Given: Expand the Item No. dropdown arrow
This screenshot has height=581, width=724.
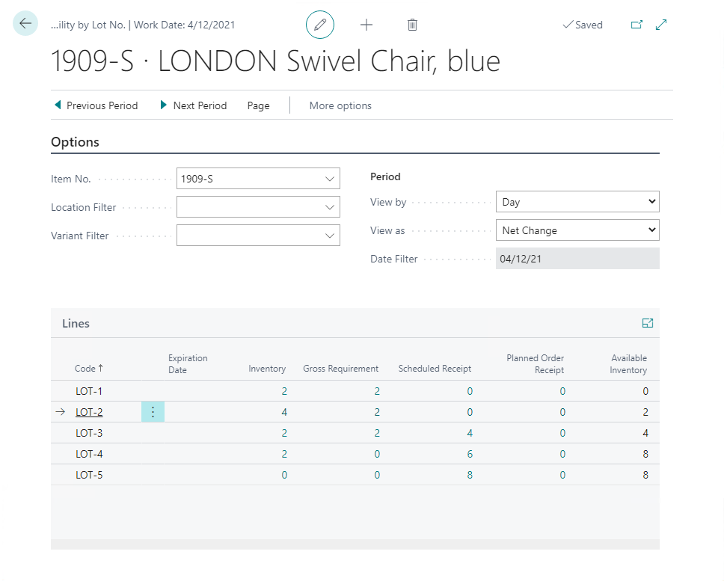Looking at the screenshot, I should [x=329, y=179].
